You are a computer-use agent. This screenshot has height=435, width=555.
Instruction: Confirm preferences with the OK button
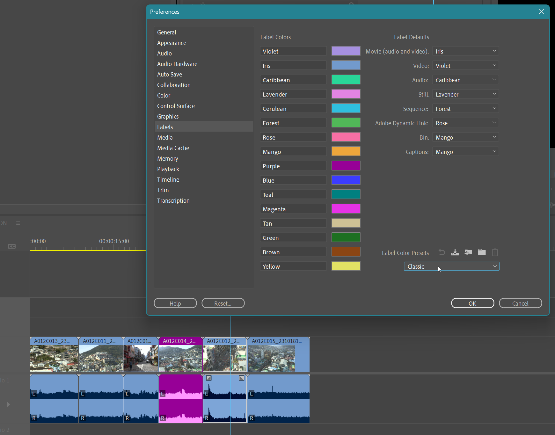pos(472,303)
